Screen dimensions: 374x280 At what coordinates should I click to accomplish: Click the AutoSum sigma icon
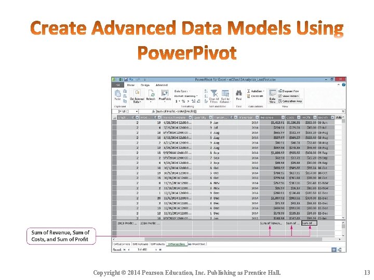coord(248,91)
